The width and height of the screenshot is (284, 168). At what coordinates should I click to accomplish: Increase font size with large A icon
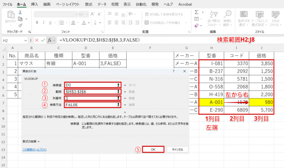(x=92, y=14)
